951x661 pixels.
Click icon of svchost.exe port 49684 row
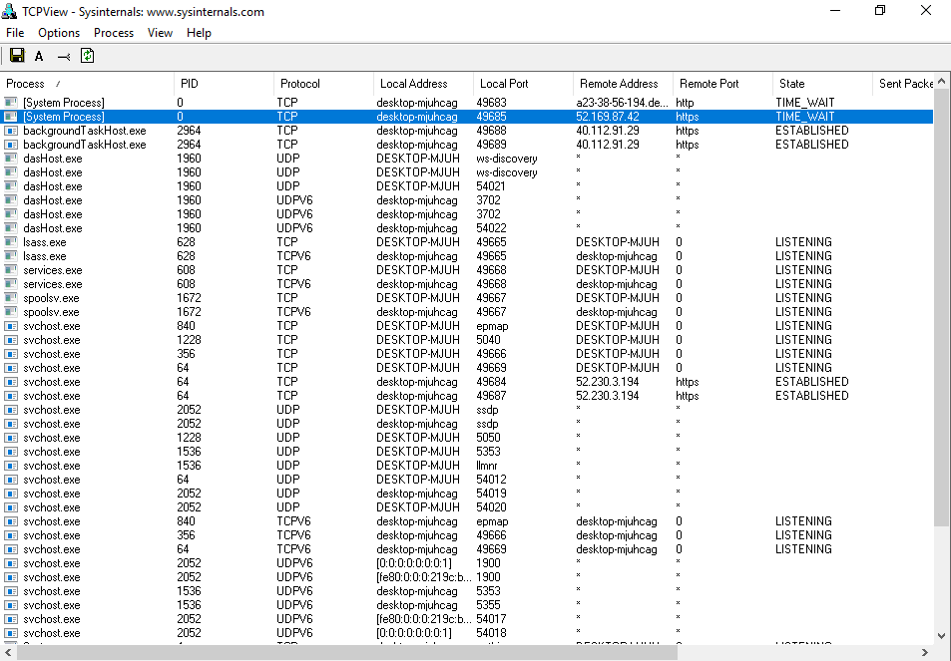(x=11, y=382)
